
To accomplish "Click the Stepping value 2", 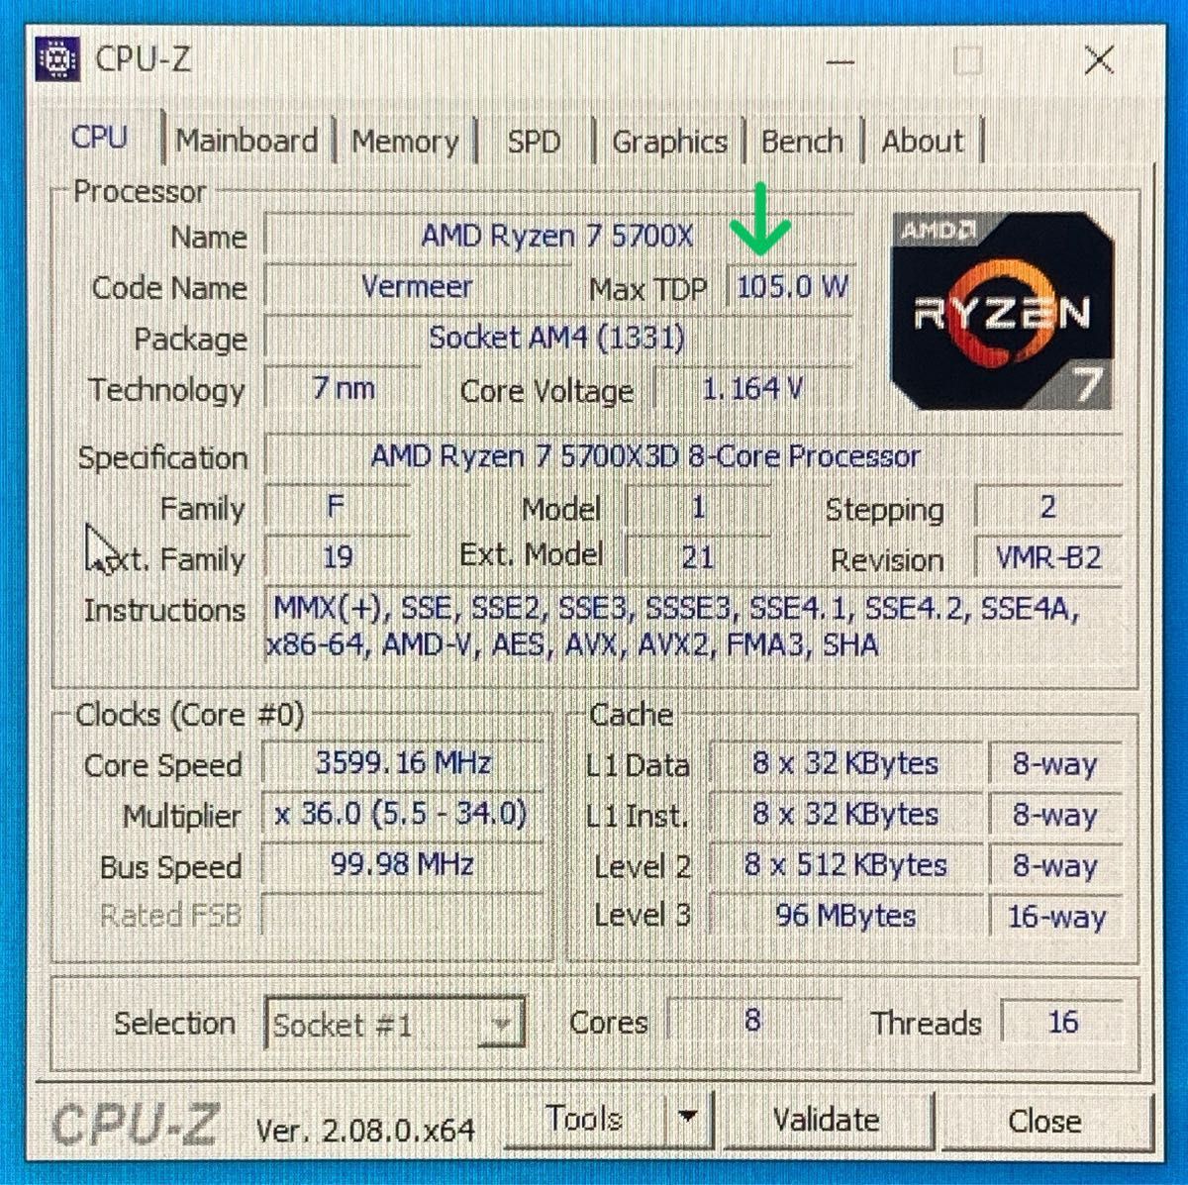I will click(1048, 508).
